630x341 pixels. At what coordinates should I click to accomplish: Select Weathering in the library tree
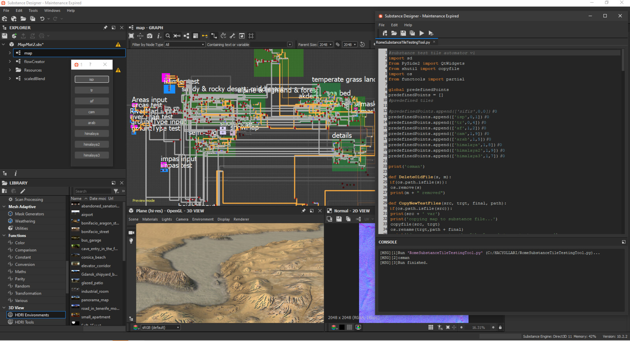(x=25, y=221)
